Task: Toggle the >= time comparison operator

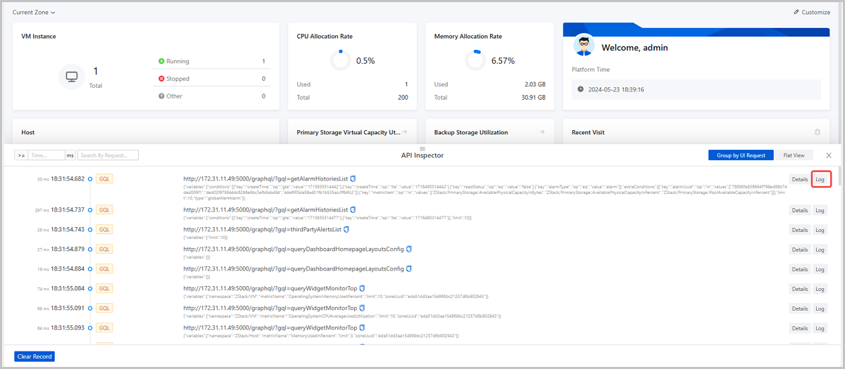Action: coord(21,155)
